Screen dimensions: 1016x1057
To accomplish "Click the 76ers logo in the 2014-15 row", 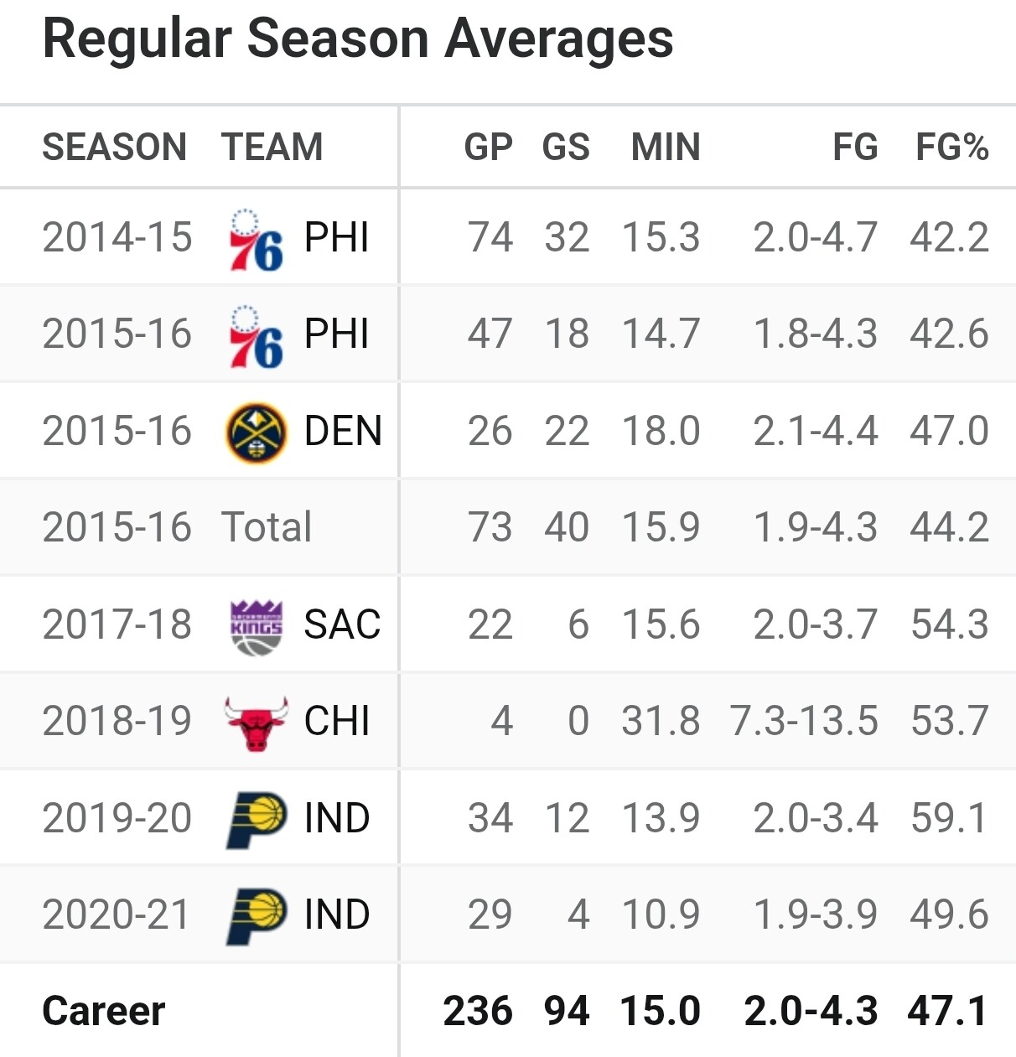I will [256, 240].
